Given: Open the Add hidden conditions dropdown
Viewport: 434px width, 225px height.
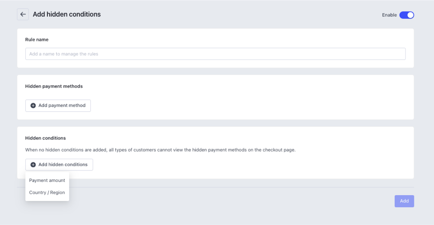Looking at the screenshot, I should (x=59, y=165).
